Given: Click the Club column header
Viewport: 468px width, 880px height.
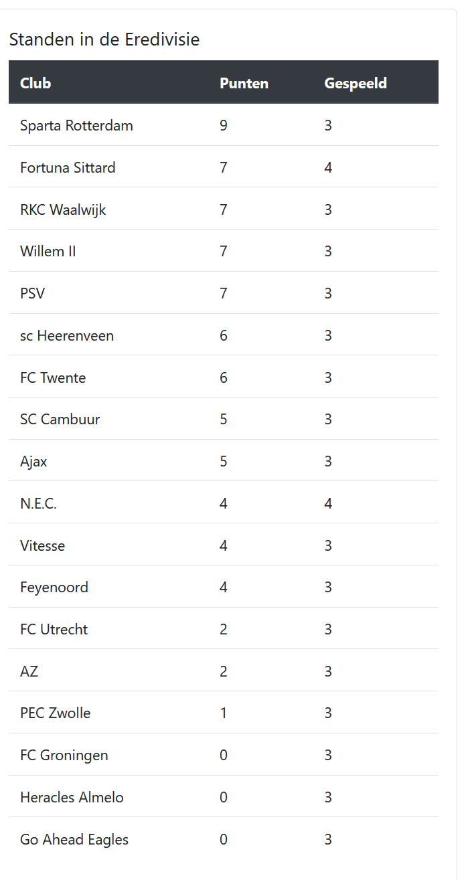Looking at the screenshot, I should [x=35, y=83].
